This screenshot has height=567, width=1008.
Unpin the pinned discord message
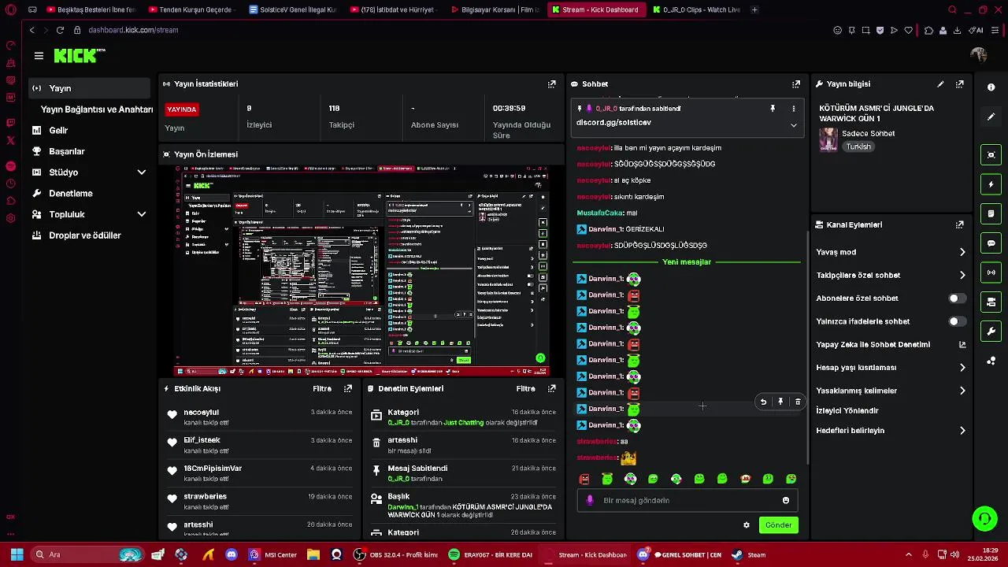773,109
